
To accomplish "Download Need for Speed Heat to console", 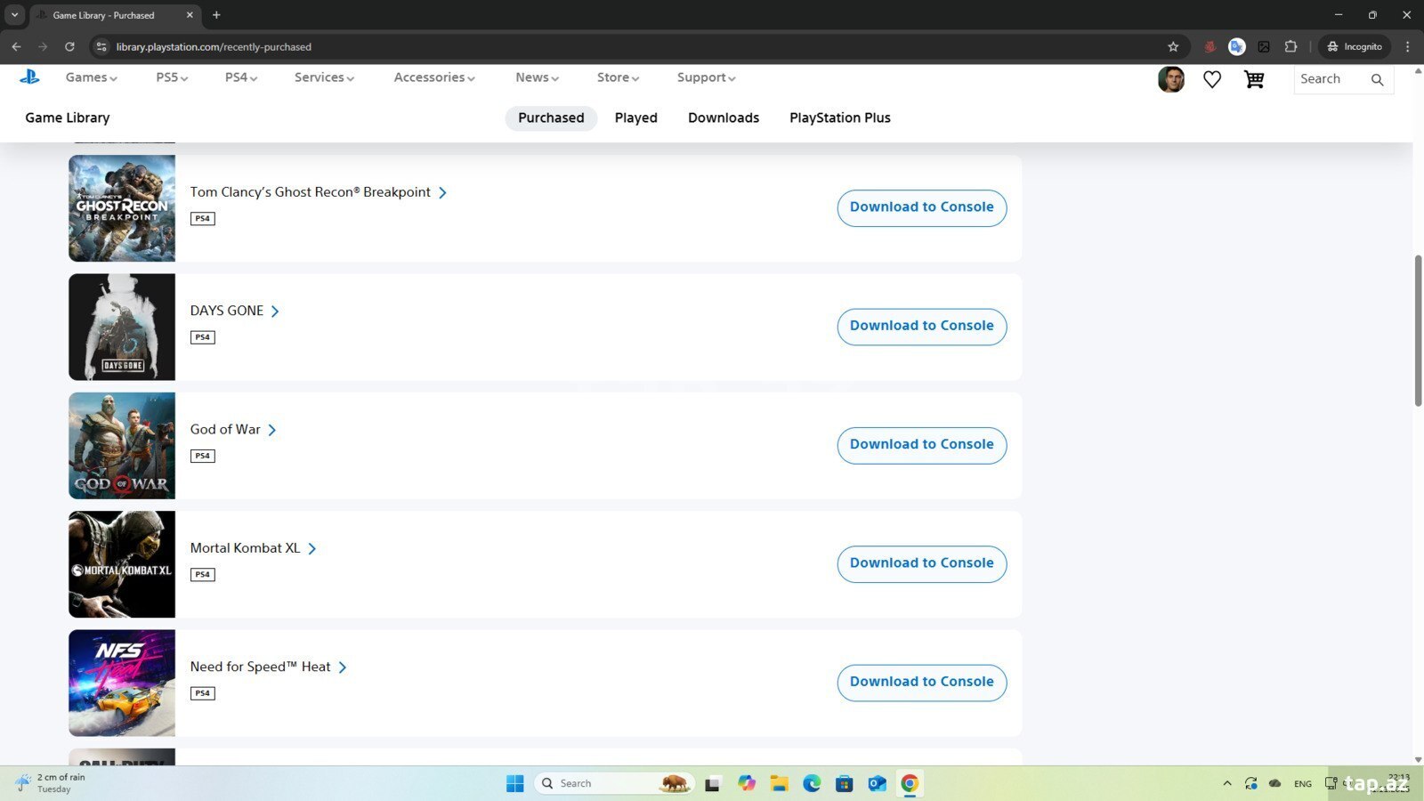I will tap(921, 682).
